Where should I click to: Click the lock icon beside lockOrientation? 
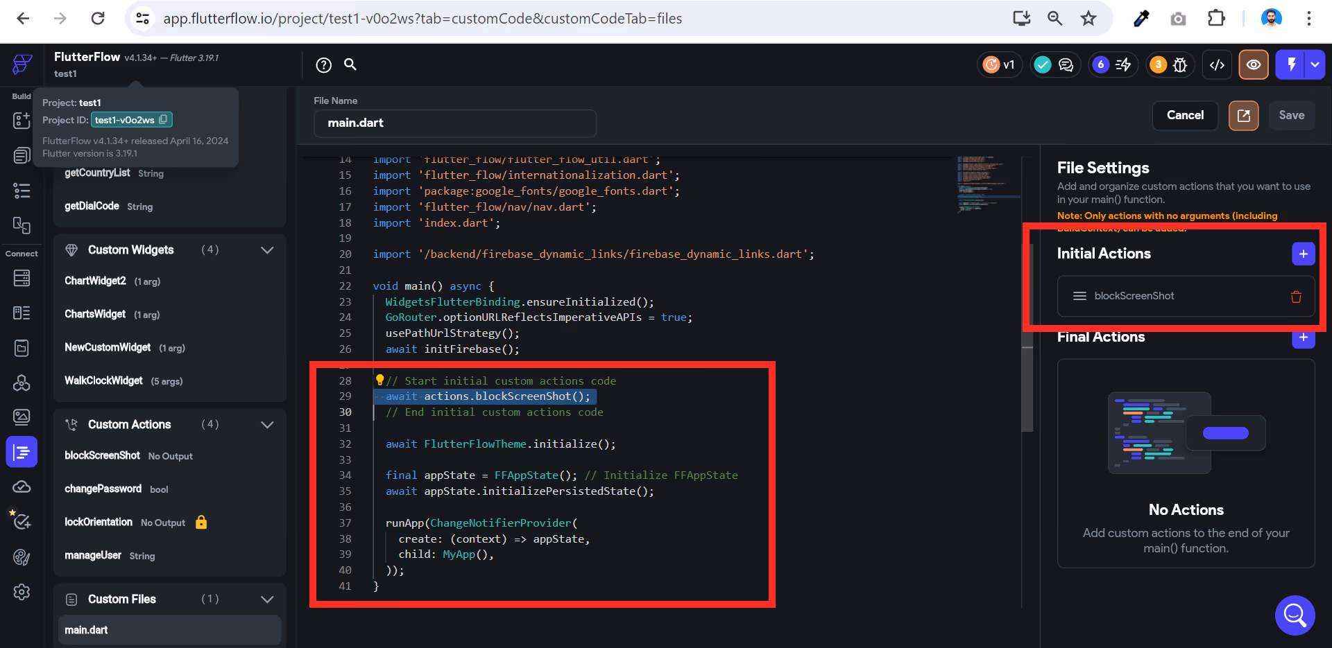(x=201, y=522)
